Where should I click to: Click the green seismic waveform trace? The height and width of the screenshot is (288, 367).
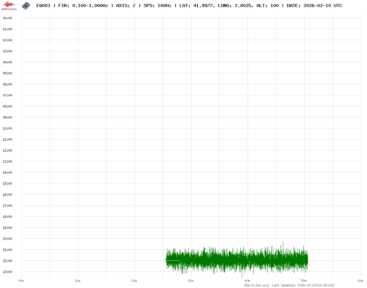tap(237, 260)
